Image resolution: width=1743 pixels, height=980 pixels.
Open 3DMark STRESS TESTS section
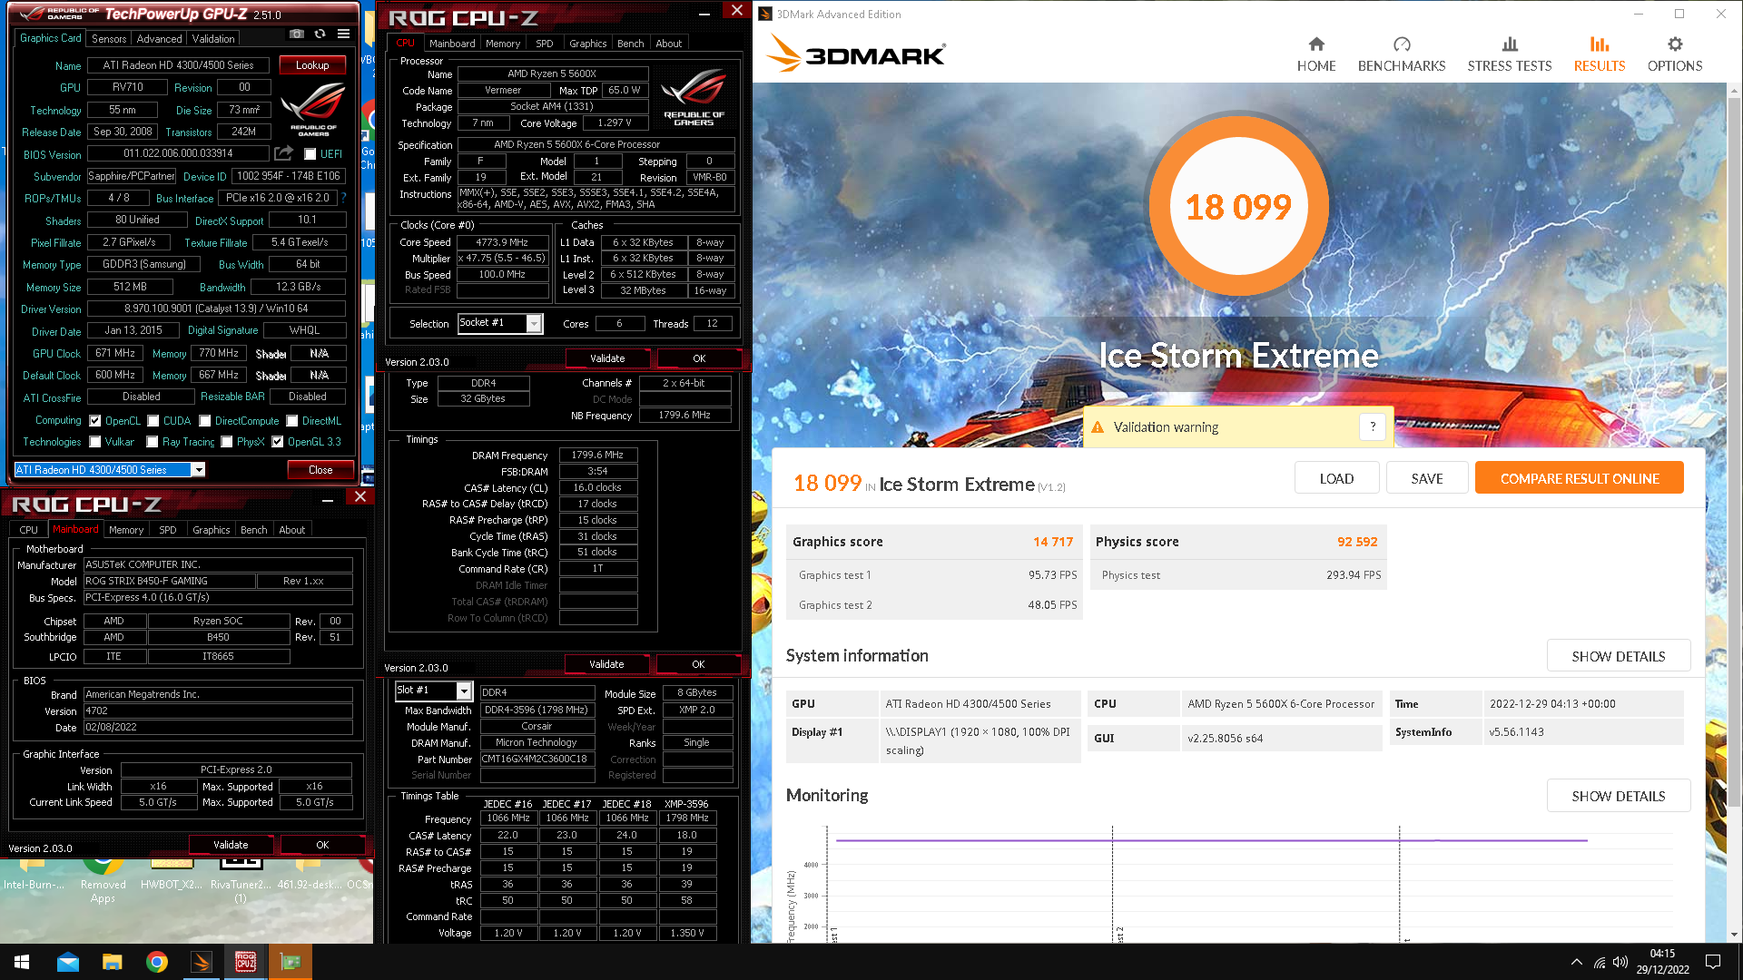tap(1509, 54)
